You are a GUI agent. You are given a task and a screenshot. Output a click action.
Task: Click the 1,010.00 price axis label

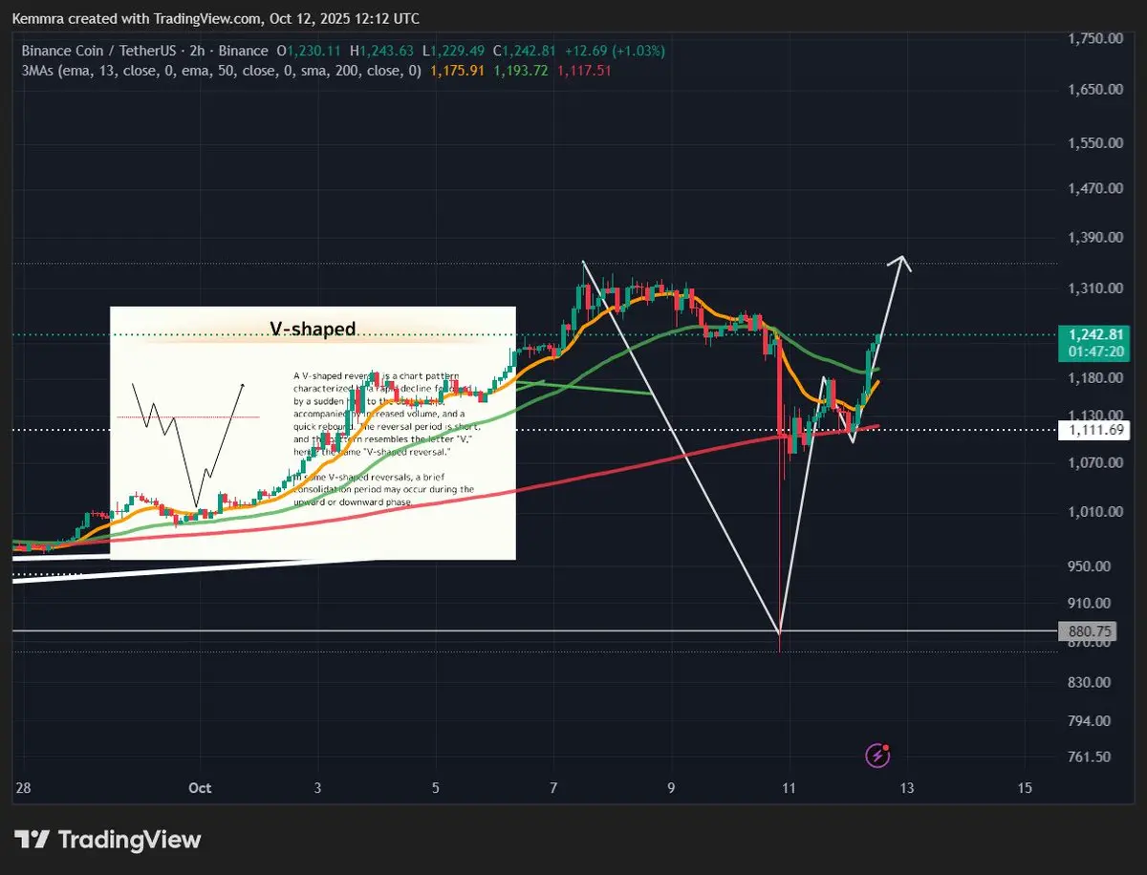pos(1094,512)
